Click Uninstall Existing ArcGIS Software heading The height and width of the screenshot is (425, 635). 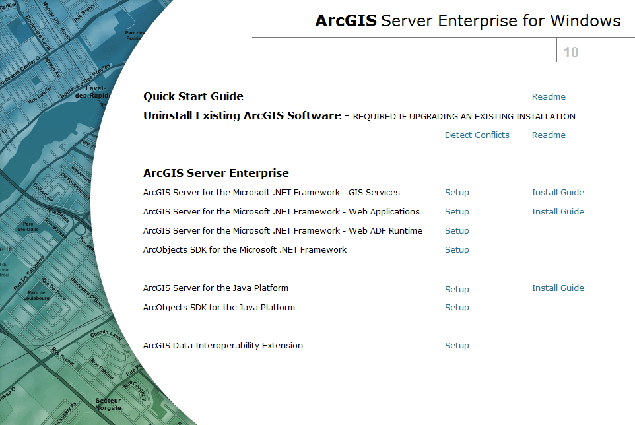point(242,115)
